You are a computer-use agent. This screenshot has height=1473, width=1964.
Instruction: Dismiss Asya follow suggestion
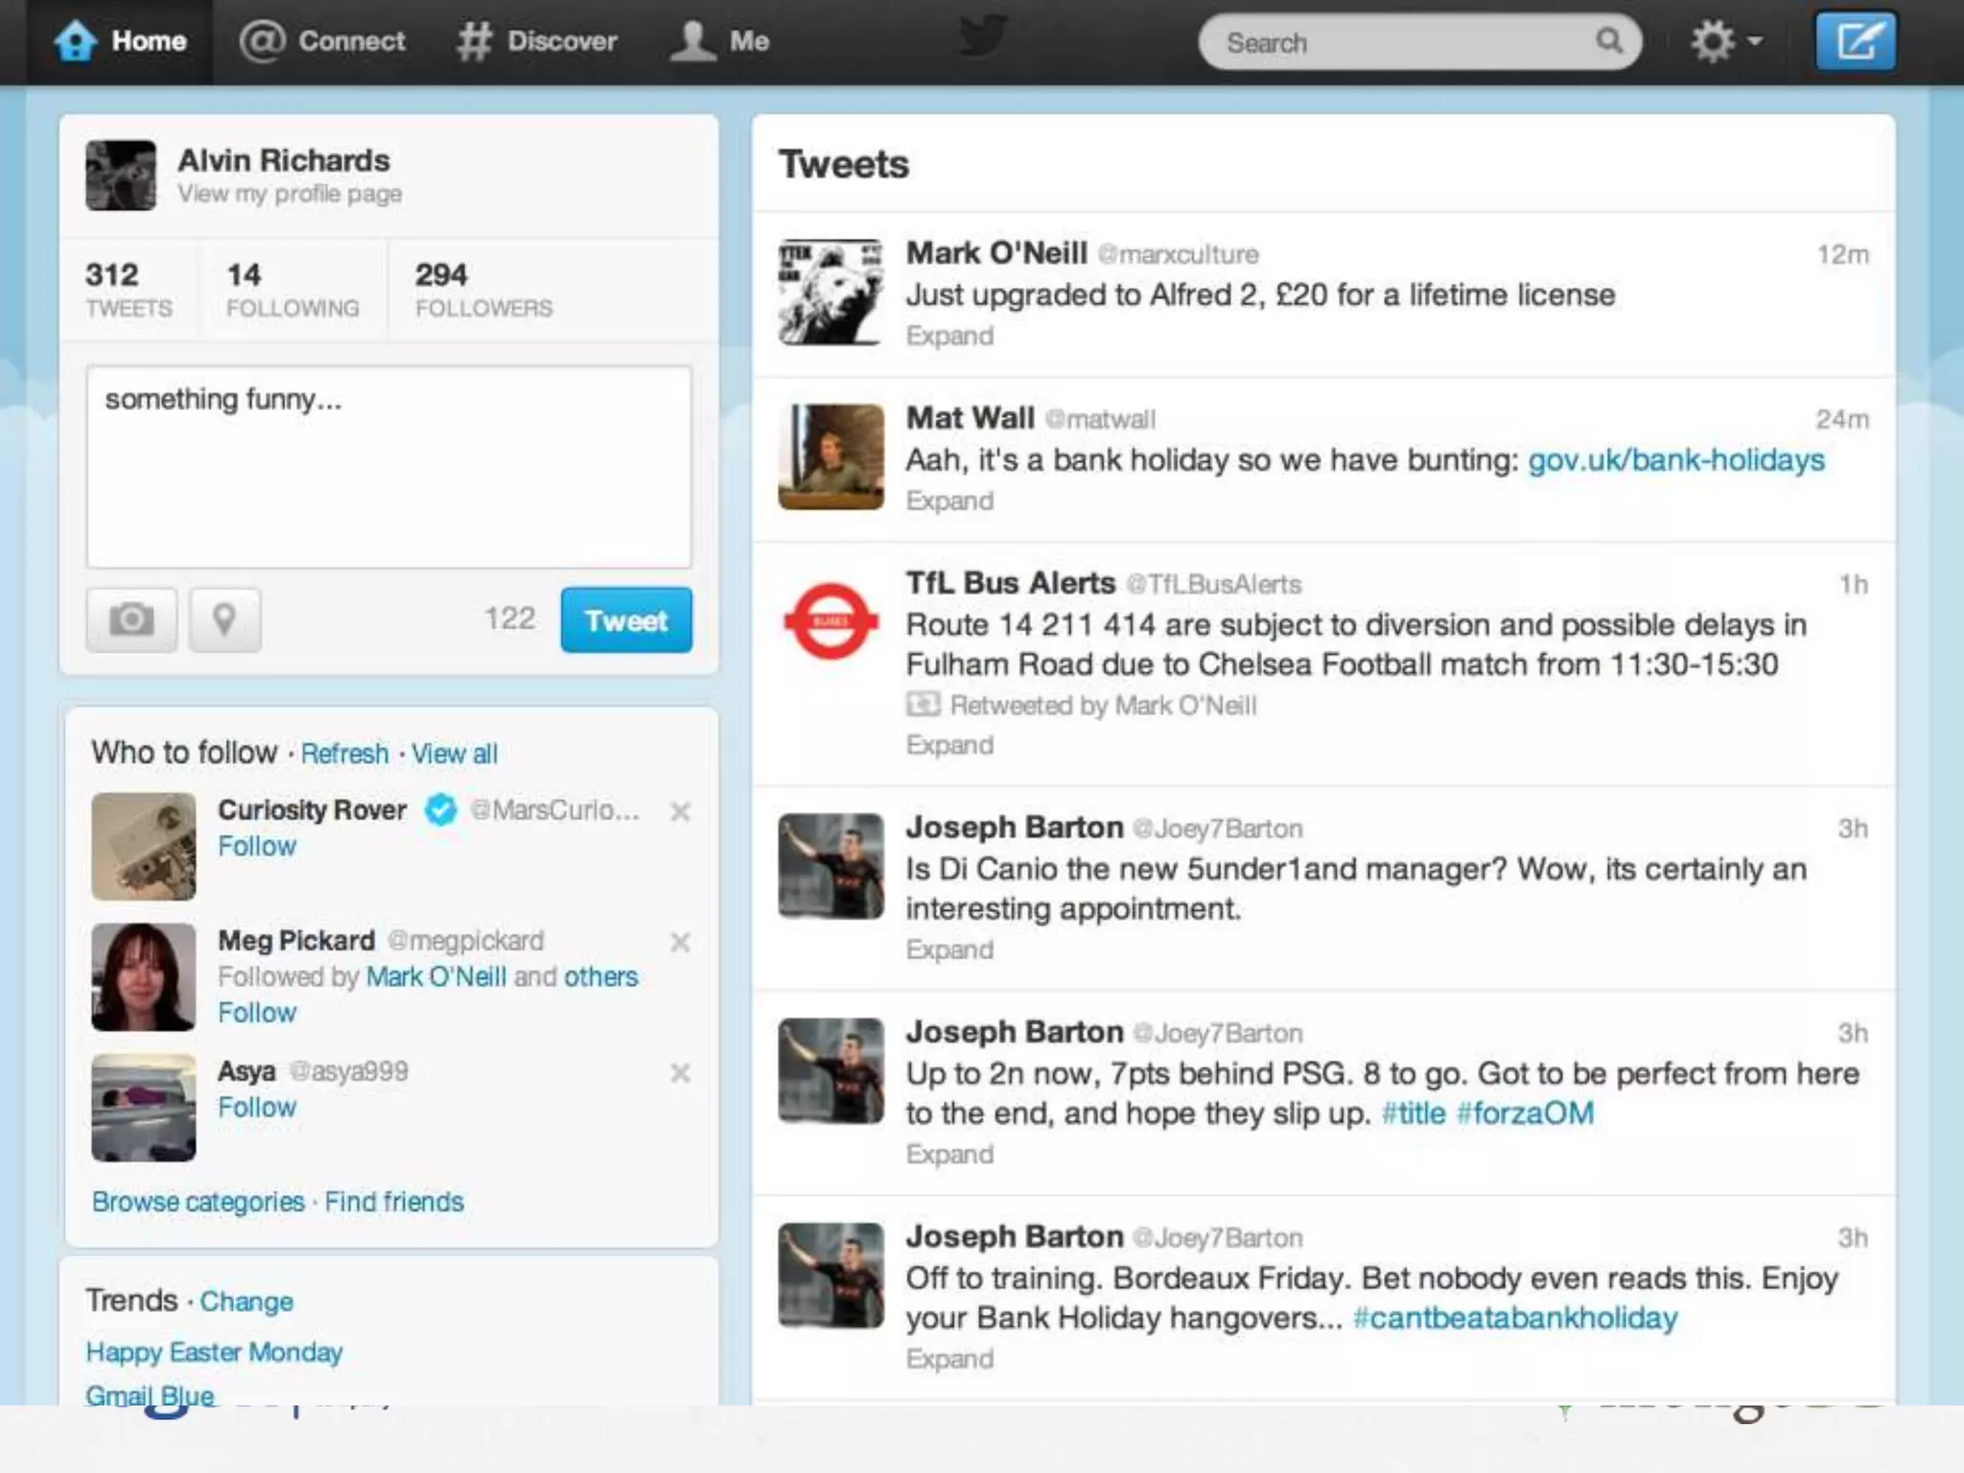click(680, 1073)
